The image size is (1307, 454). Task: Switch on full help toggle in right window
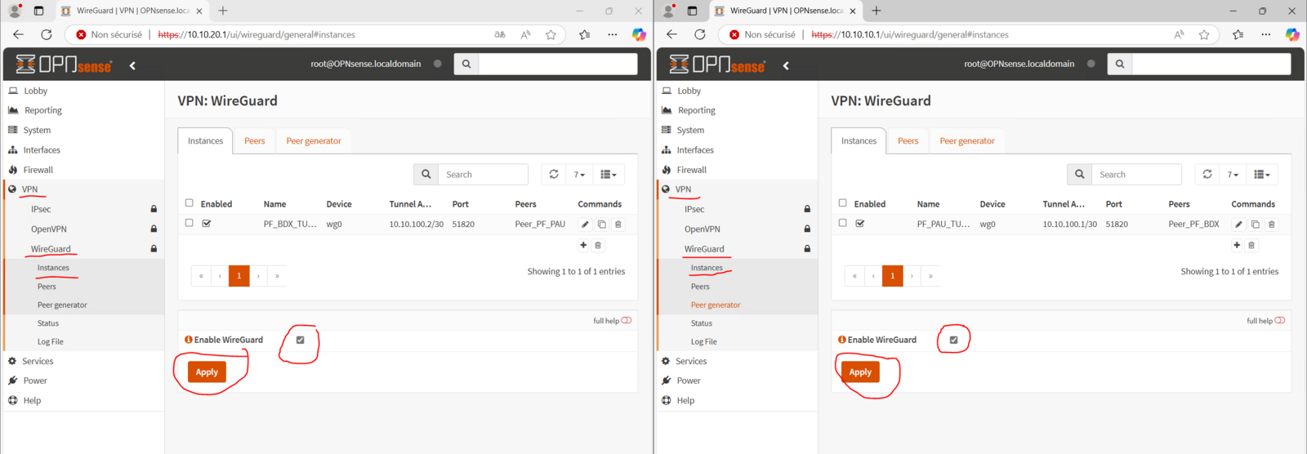tap(1279, 321)
